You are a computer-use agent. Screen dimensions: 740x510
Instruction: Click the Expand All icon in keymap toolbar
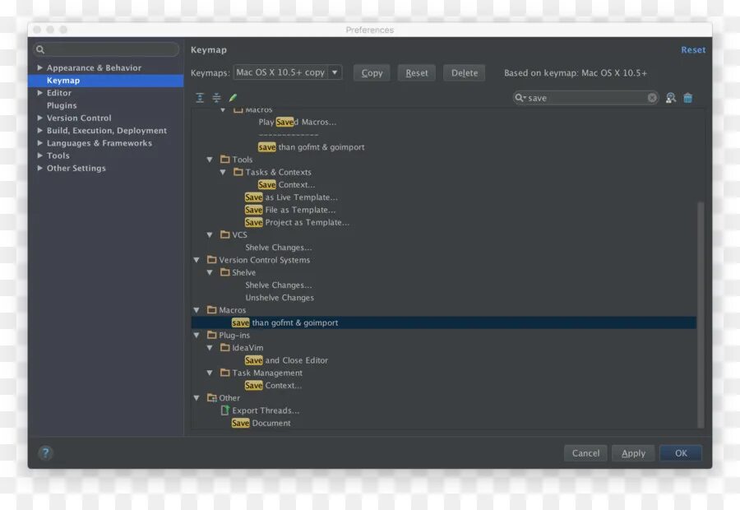[200, 98]
